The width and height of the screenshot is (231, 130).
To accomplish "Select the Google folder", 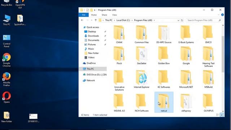I will click(186, 56).
